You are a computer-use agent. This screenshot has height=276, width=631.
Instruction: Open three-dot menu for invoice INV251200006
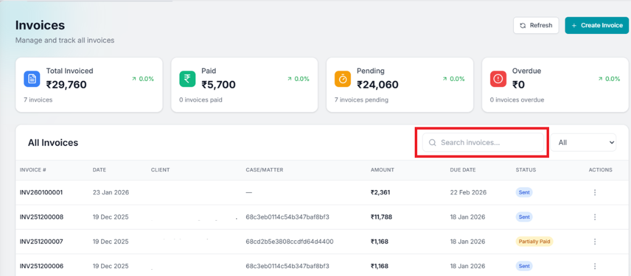(x=595, y=266)
